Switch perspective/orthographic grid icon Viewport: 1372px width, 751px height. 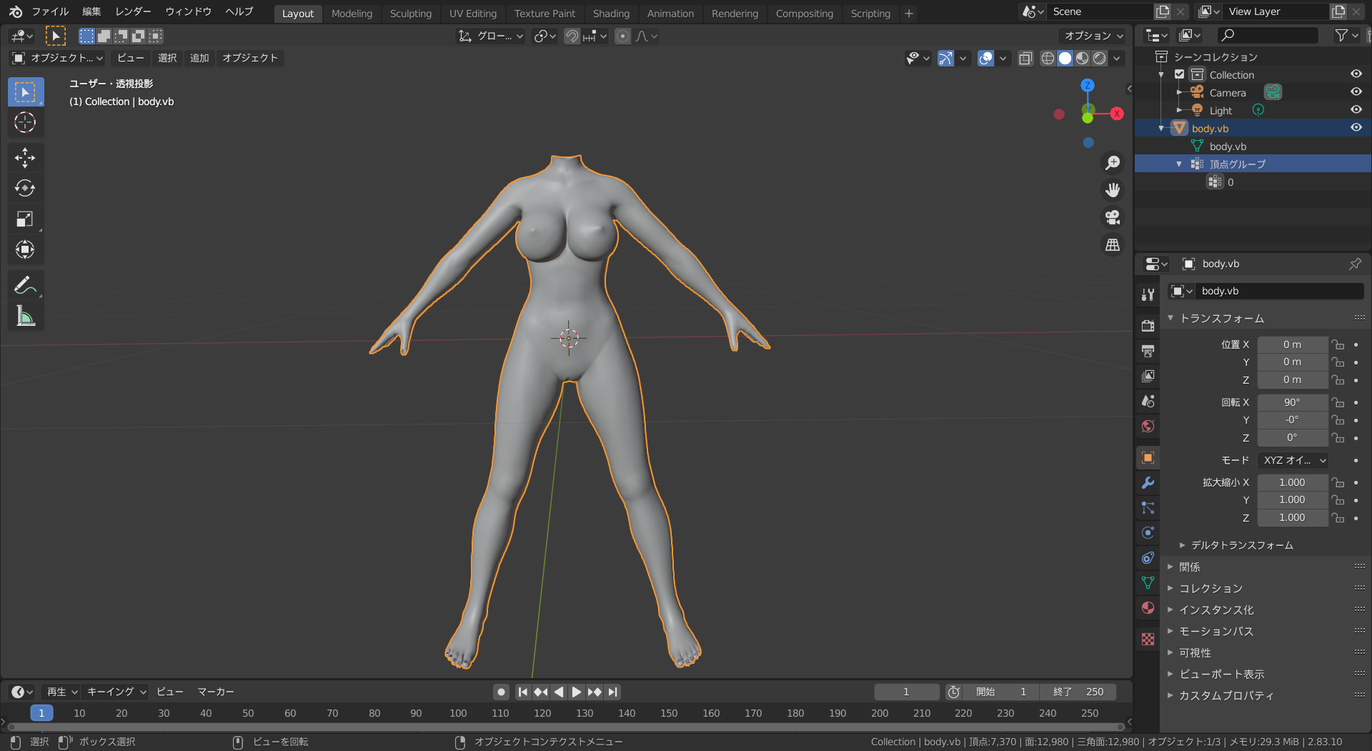coord(1113,244)
